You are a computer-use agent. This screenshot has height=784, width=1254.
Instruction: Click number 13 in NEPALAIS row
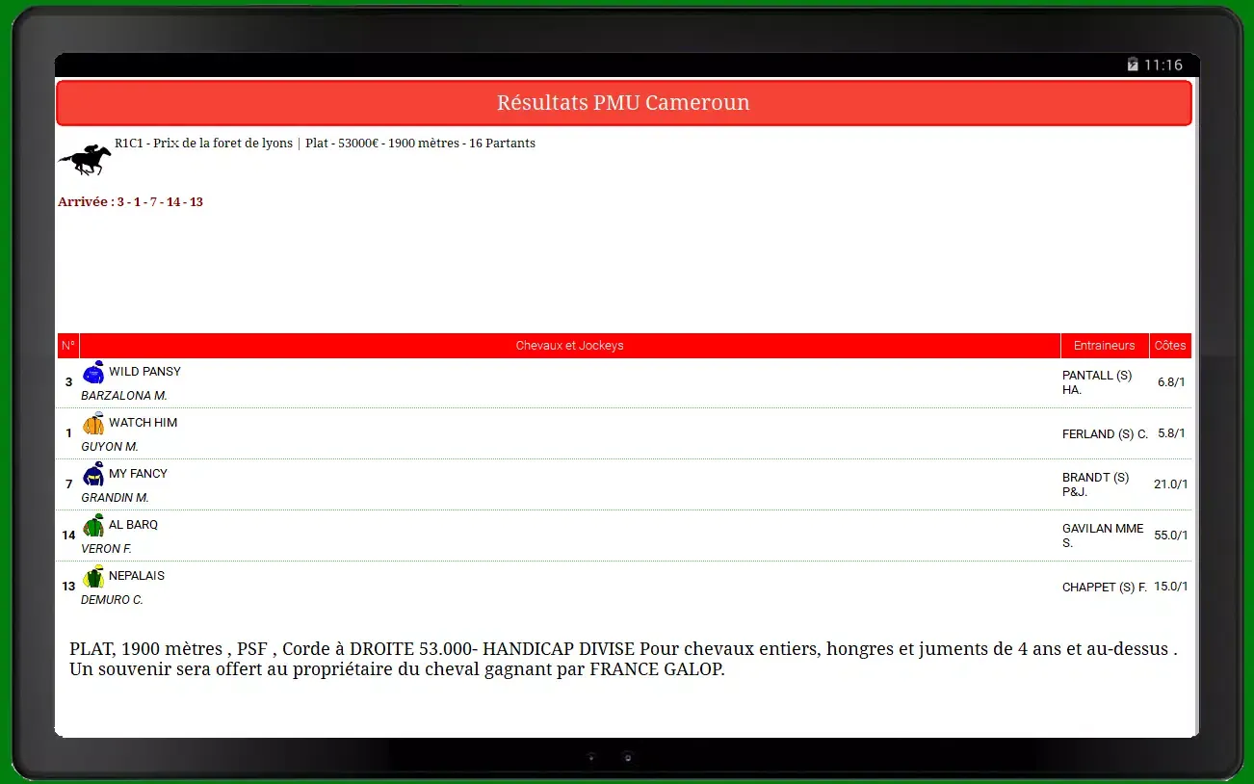pyautogui.click(x=68, y=587)
